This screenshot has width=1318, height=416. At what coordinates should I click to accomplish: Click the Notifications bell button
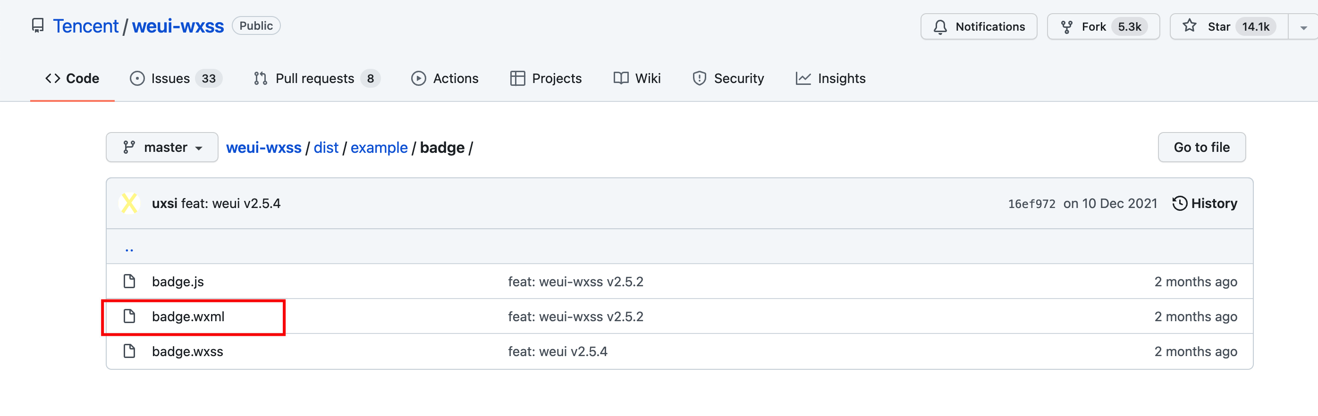pos(978,26)
